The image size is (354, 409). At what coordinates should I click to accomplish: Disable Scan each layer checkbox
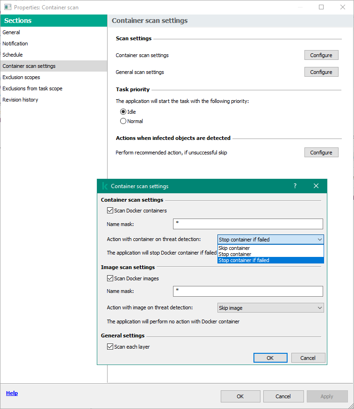[x=110, y=347]
